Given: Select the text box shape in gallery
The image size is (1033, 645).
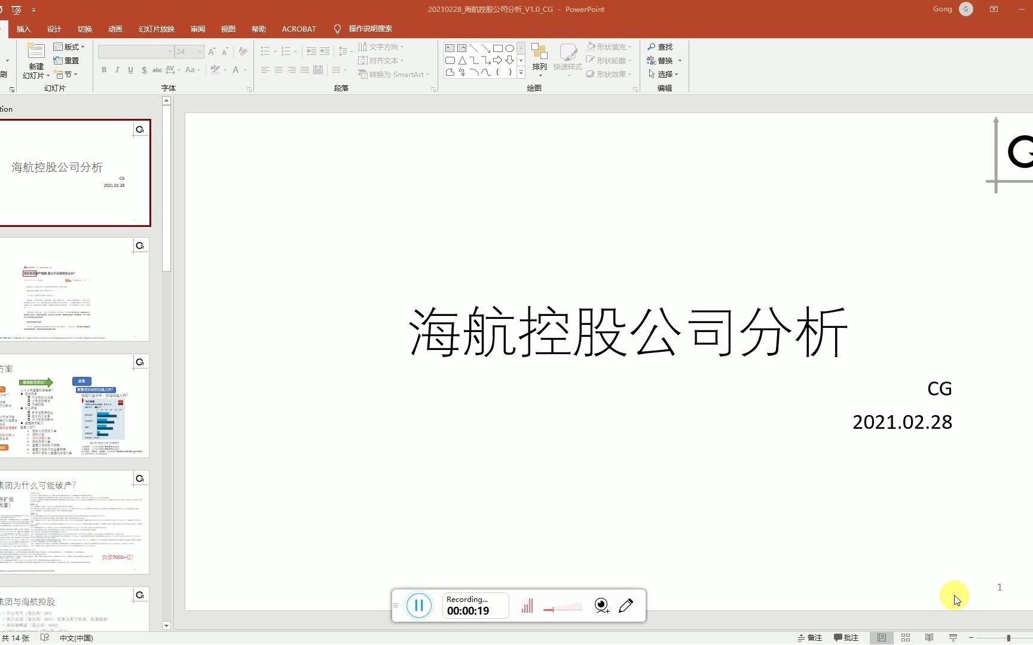Looking at the screenshot, I should tap(450, 48).
